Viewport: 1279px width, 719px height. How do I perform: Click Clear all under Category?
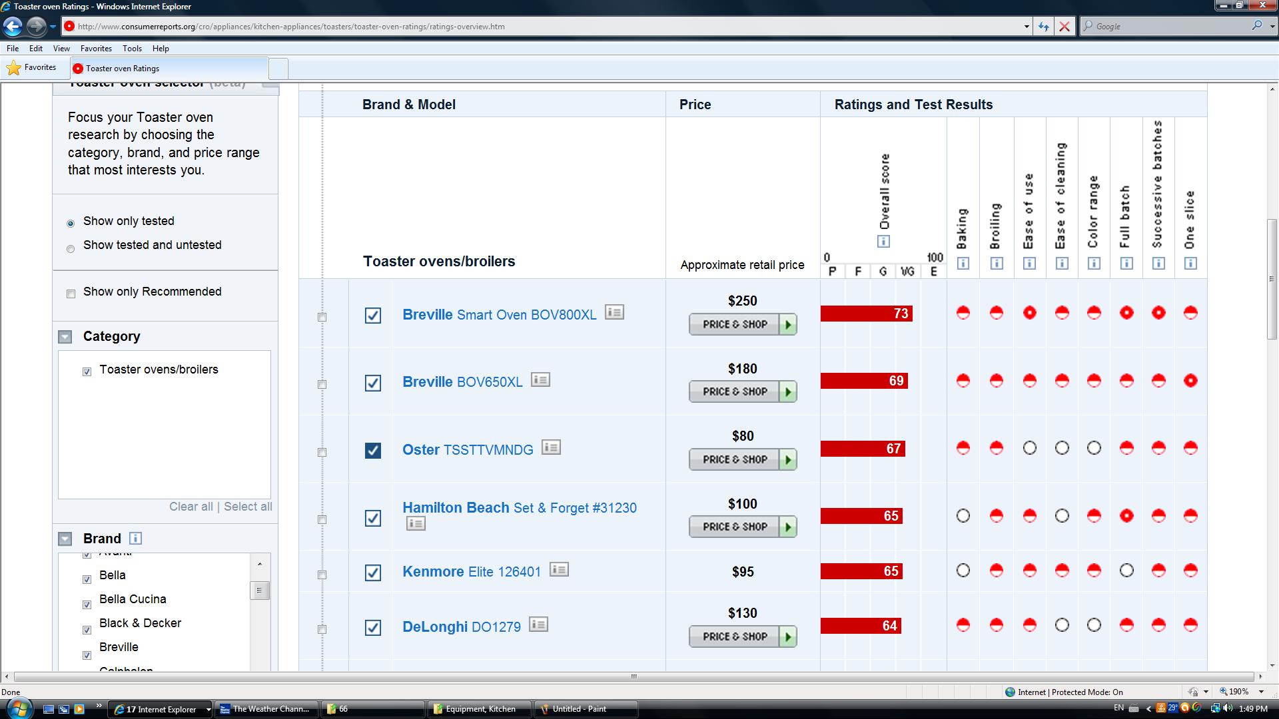point(191,507)
